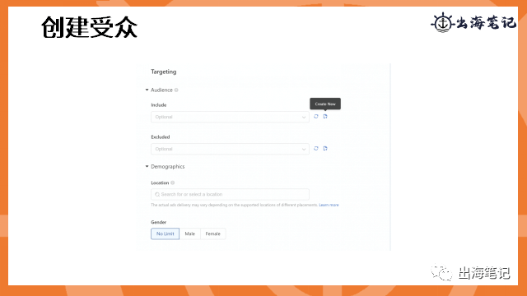Screen dimensions: 527x296
Task: Collapse the Demographics section
Action: [147, 166]
